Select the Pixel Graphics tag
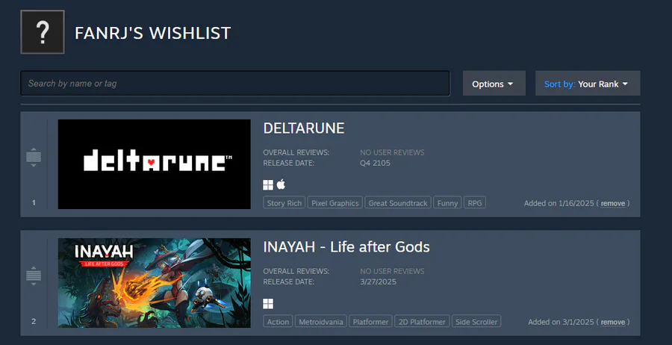 pos(335,202)
